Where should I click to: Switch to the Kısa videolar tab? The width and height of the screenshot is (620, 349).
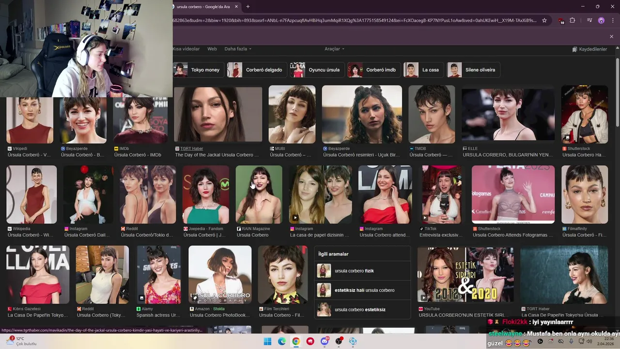tap(186, 49)
